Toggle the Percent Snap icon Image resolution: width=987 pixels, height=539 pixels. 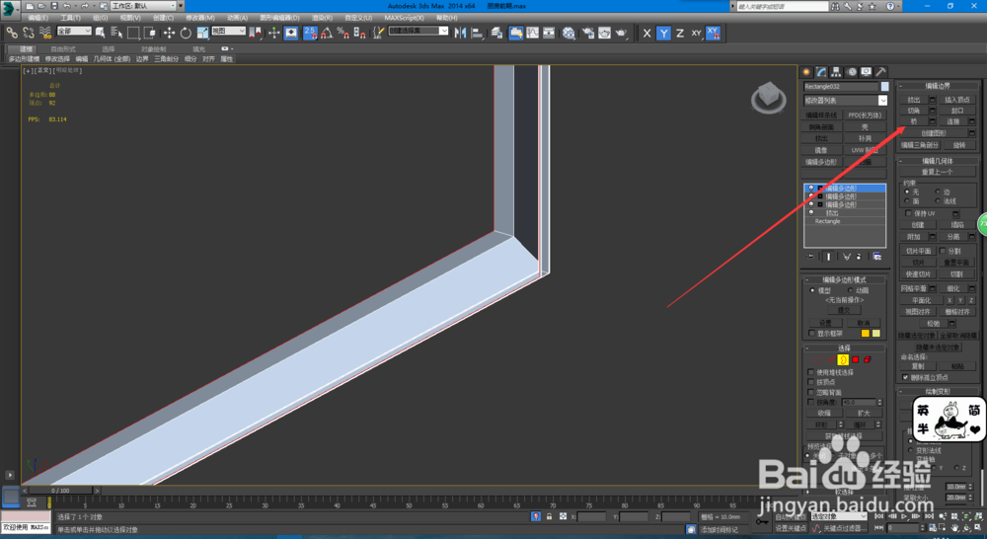(x=343, y=33)
